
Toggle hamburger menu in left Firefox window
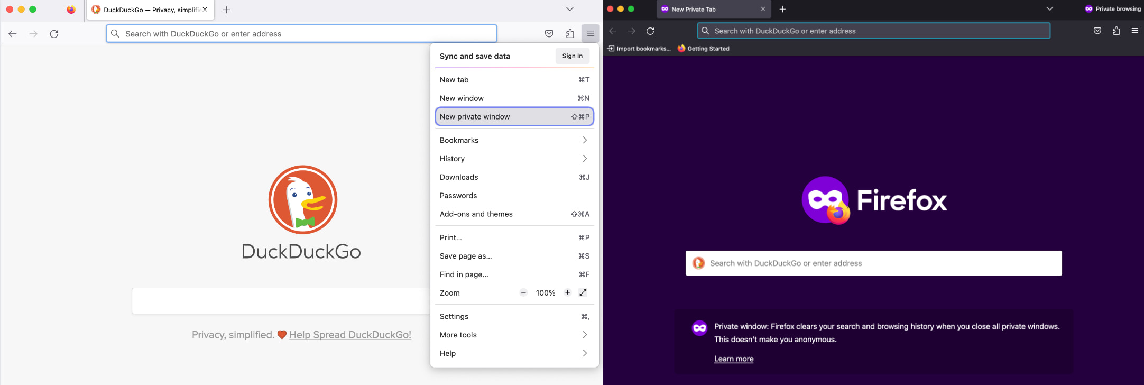591,34
